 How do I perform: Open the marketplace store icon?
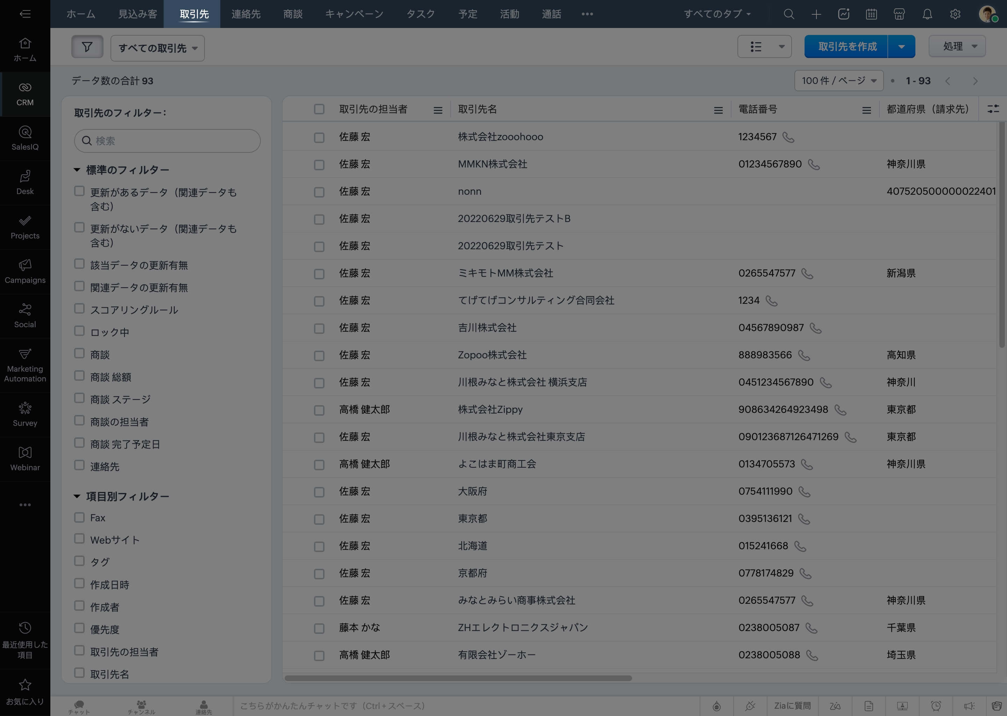pos(899,14)
